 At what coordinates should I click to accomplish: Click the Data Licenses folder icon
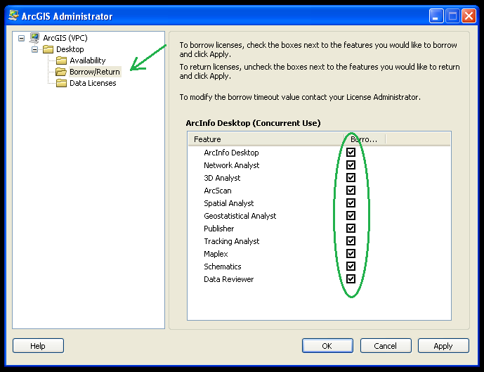61,83
